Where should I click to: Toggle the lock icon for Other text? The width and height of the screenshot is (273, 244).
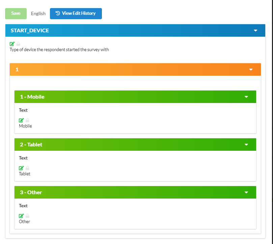tap(27, 216)
